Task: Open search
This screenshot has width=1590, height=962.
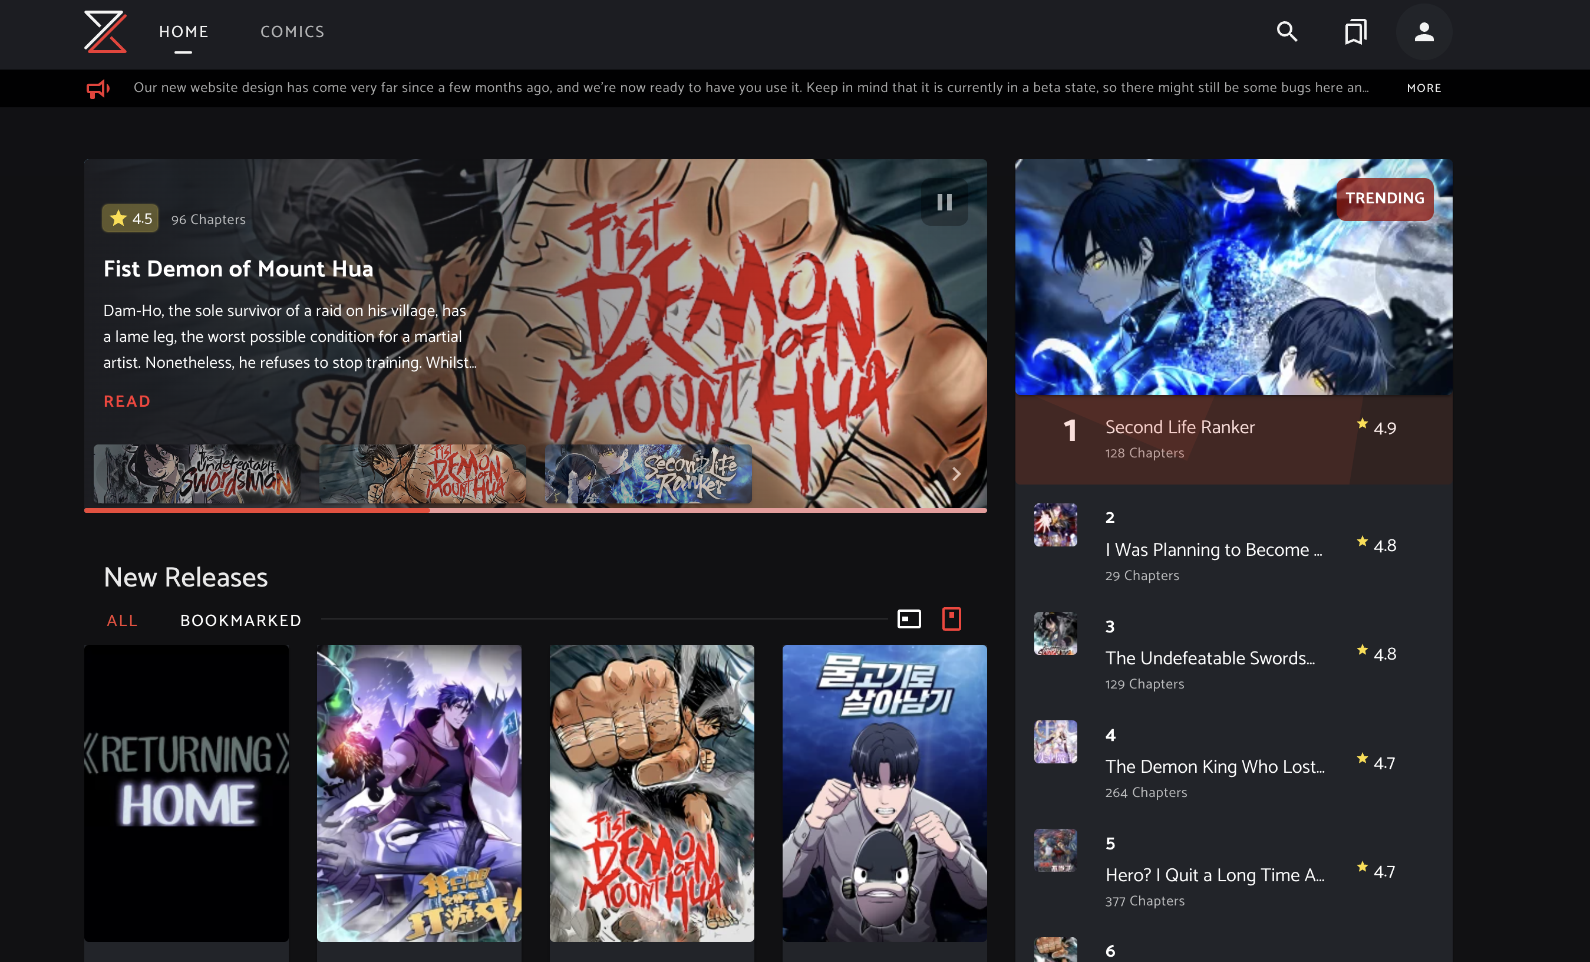Action: pyautogui.click(x=1286, y=31)
